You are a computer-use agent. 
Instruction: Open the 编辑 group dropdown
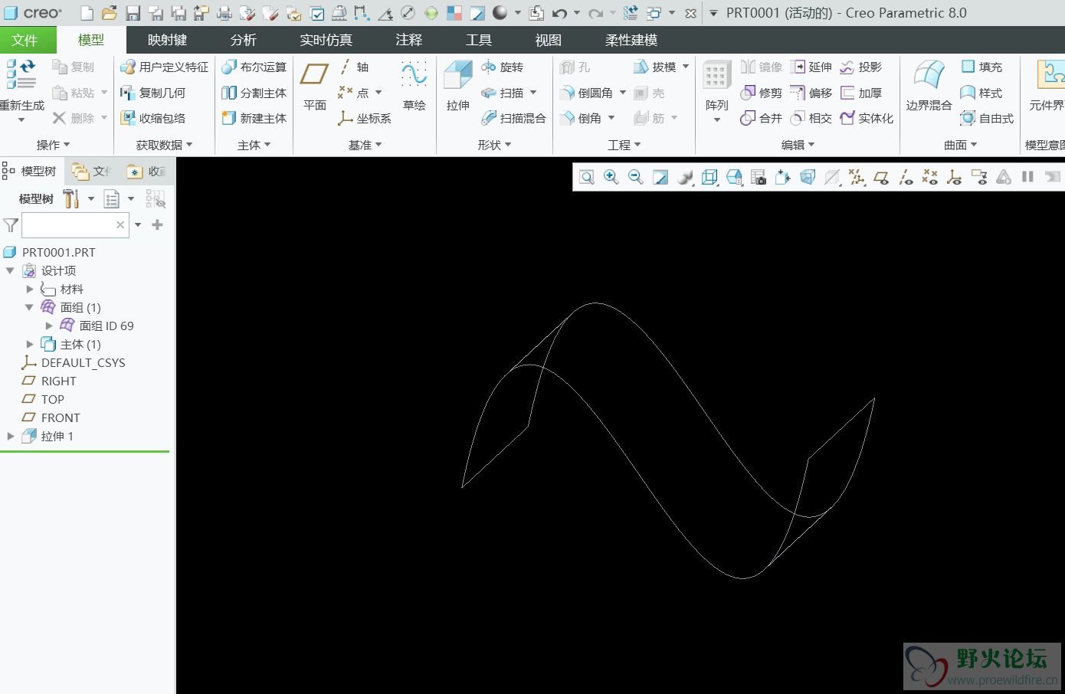click(798, 145)
